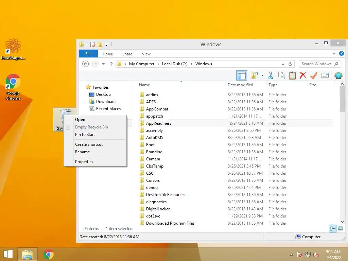Click the teal shell icon in toolbar
348x261 pixels.
(x=338, y=76)
